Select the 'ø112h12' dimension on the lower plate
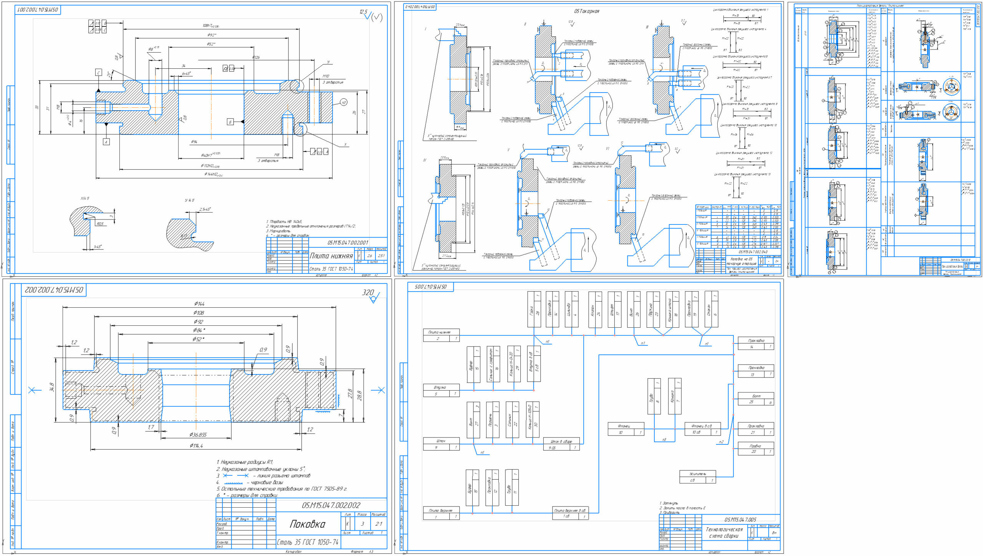The image size is (983, 556). 210,166
